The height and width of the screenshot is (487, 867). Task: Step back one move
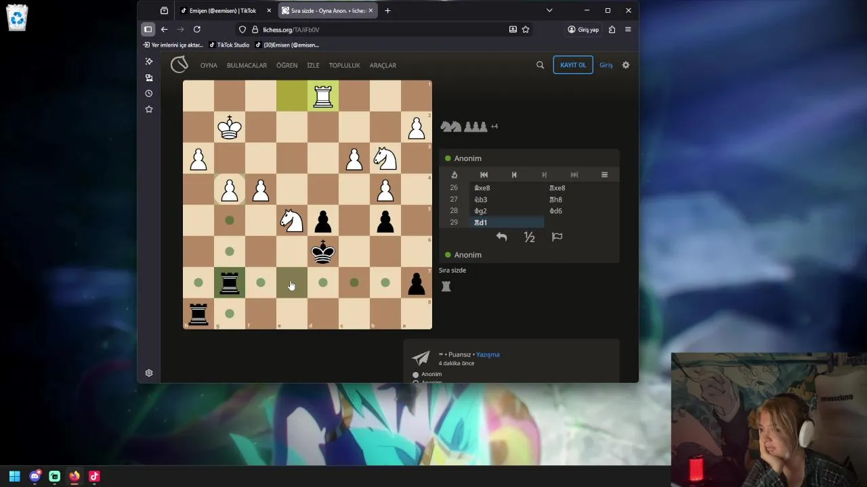click(514, 175)
